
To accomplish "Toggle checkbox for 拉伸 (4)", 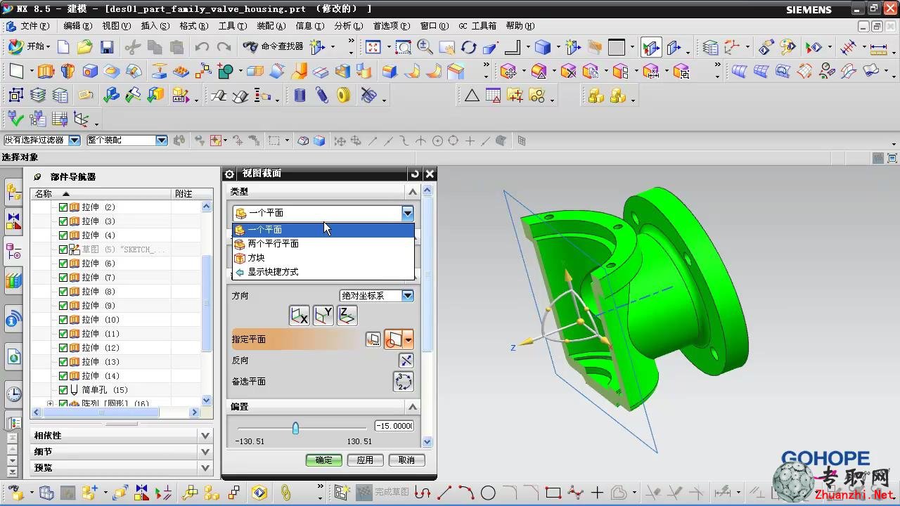I will click(63, 235).
